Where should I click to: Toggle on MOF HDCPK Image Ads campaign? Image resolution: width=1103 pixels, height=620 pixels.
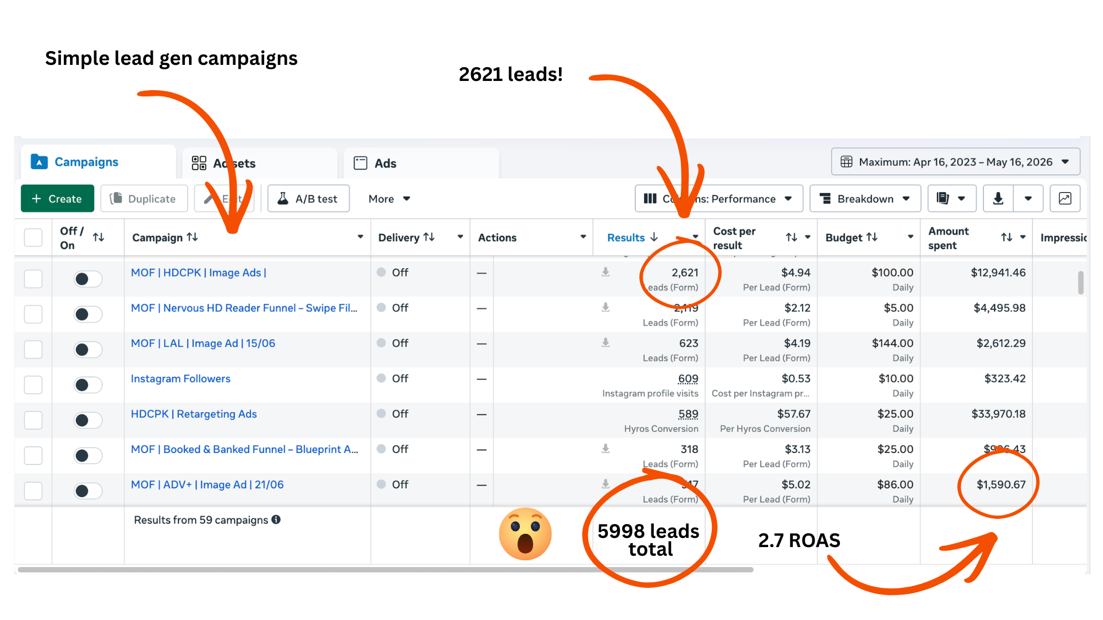tap(88, 279)
